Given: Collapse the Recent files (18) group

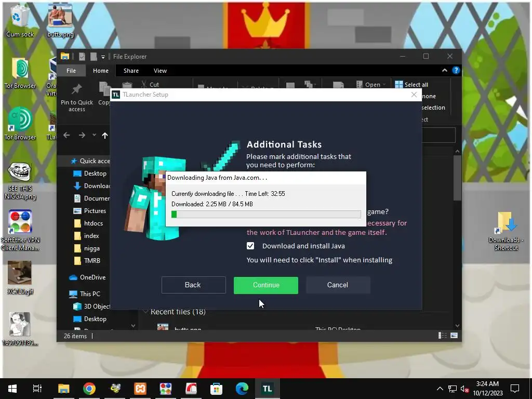Looking at the screenshot, I should pos(146,312).
